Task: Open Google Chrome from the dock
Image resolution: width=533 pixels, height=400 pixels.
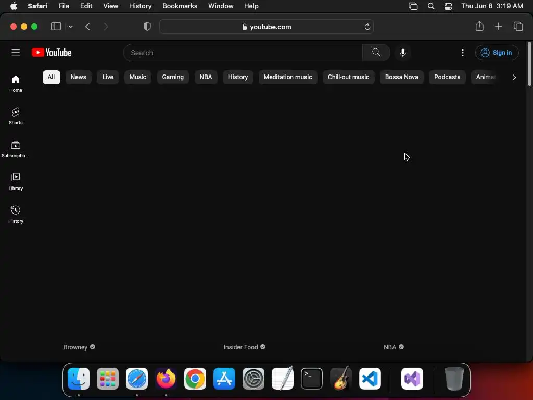Action: click(195, 379)
